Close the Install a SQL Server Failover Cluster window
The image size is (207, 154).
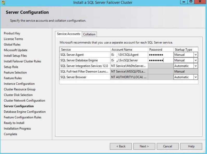coord(200,2)
